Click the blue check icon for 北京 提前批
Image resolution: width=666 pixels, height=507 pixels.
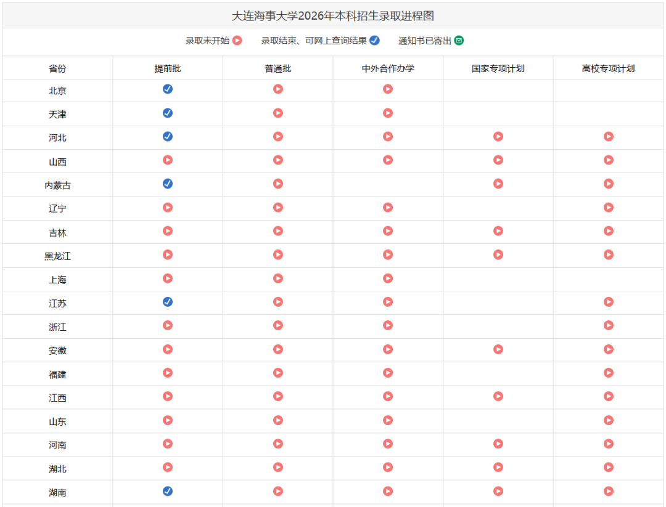168,89
